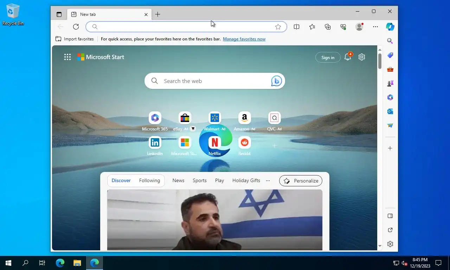This screenshot has height=270, width=450.
Task: Open the Windows Start menu
Action: [x=8, y=263]
